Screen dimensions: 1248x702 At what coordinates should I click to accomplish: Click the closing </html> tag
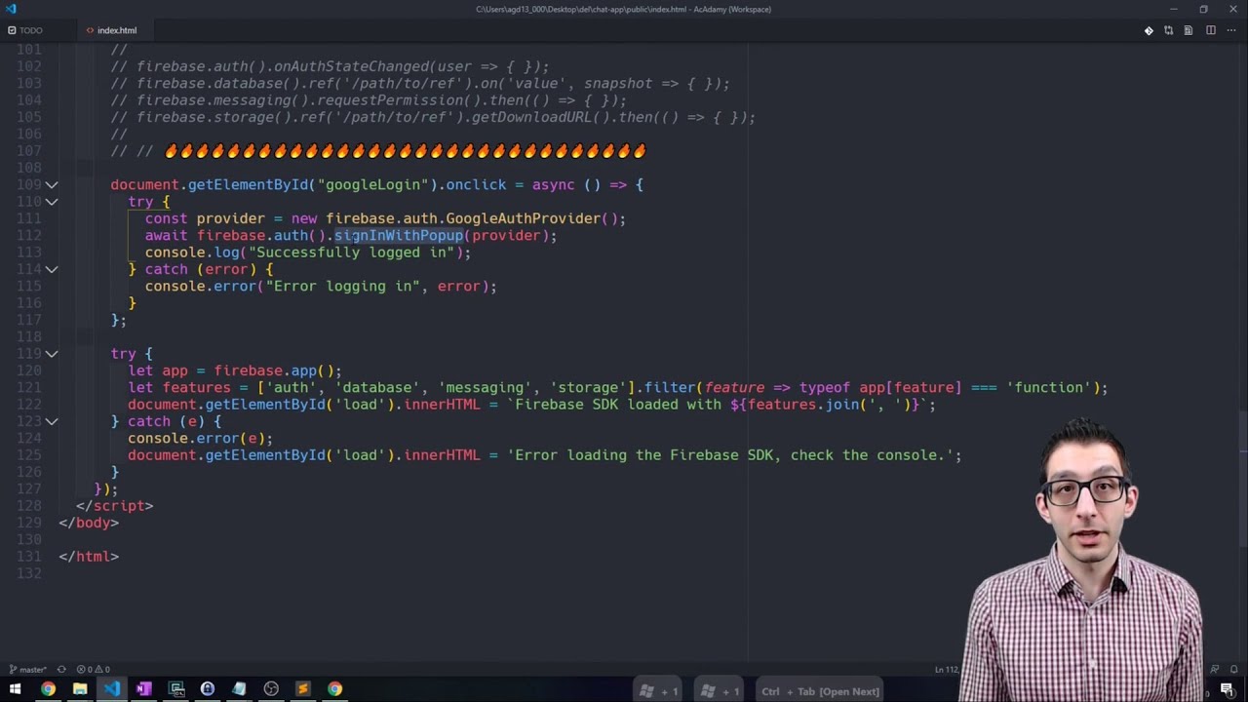tap(89, 557)
